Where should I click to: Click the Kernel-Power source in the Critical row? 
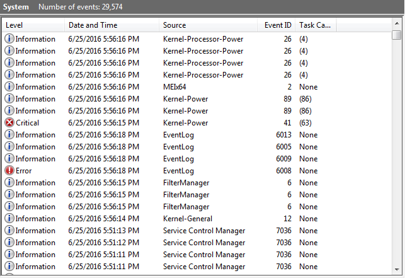point(185,123)
